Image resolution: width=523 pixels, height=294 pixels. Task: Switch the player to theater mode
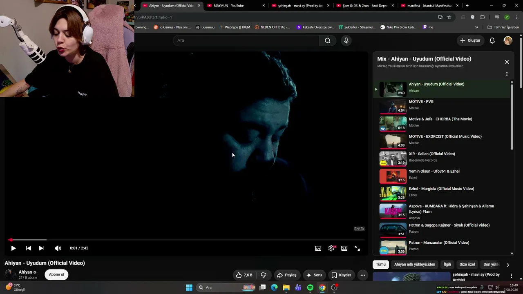tap(344, 248)
